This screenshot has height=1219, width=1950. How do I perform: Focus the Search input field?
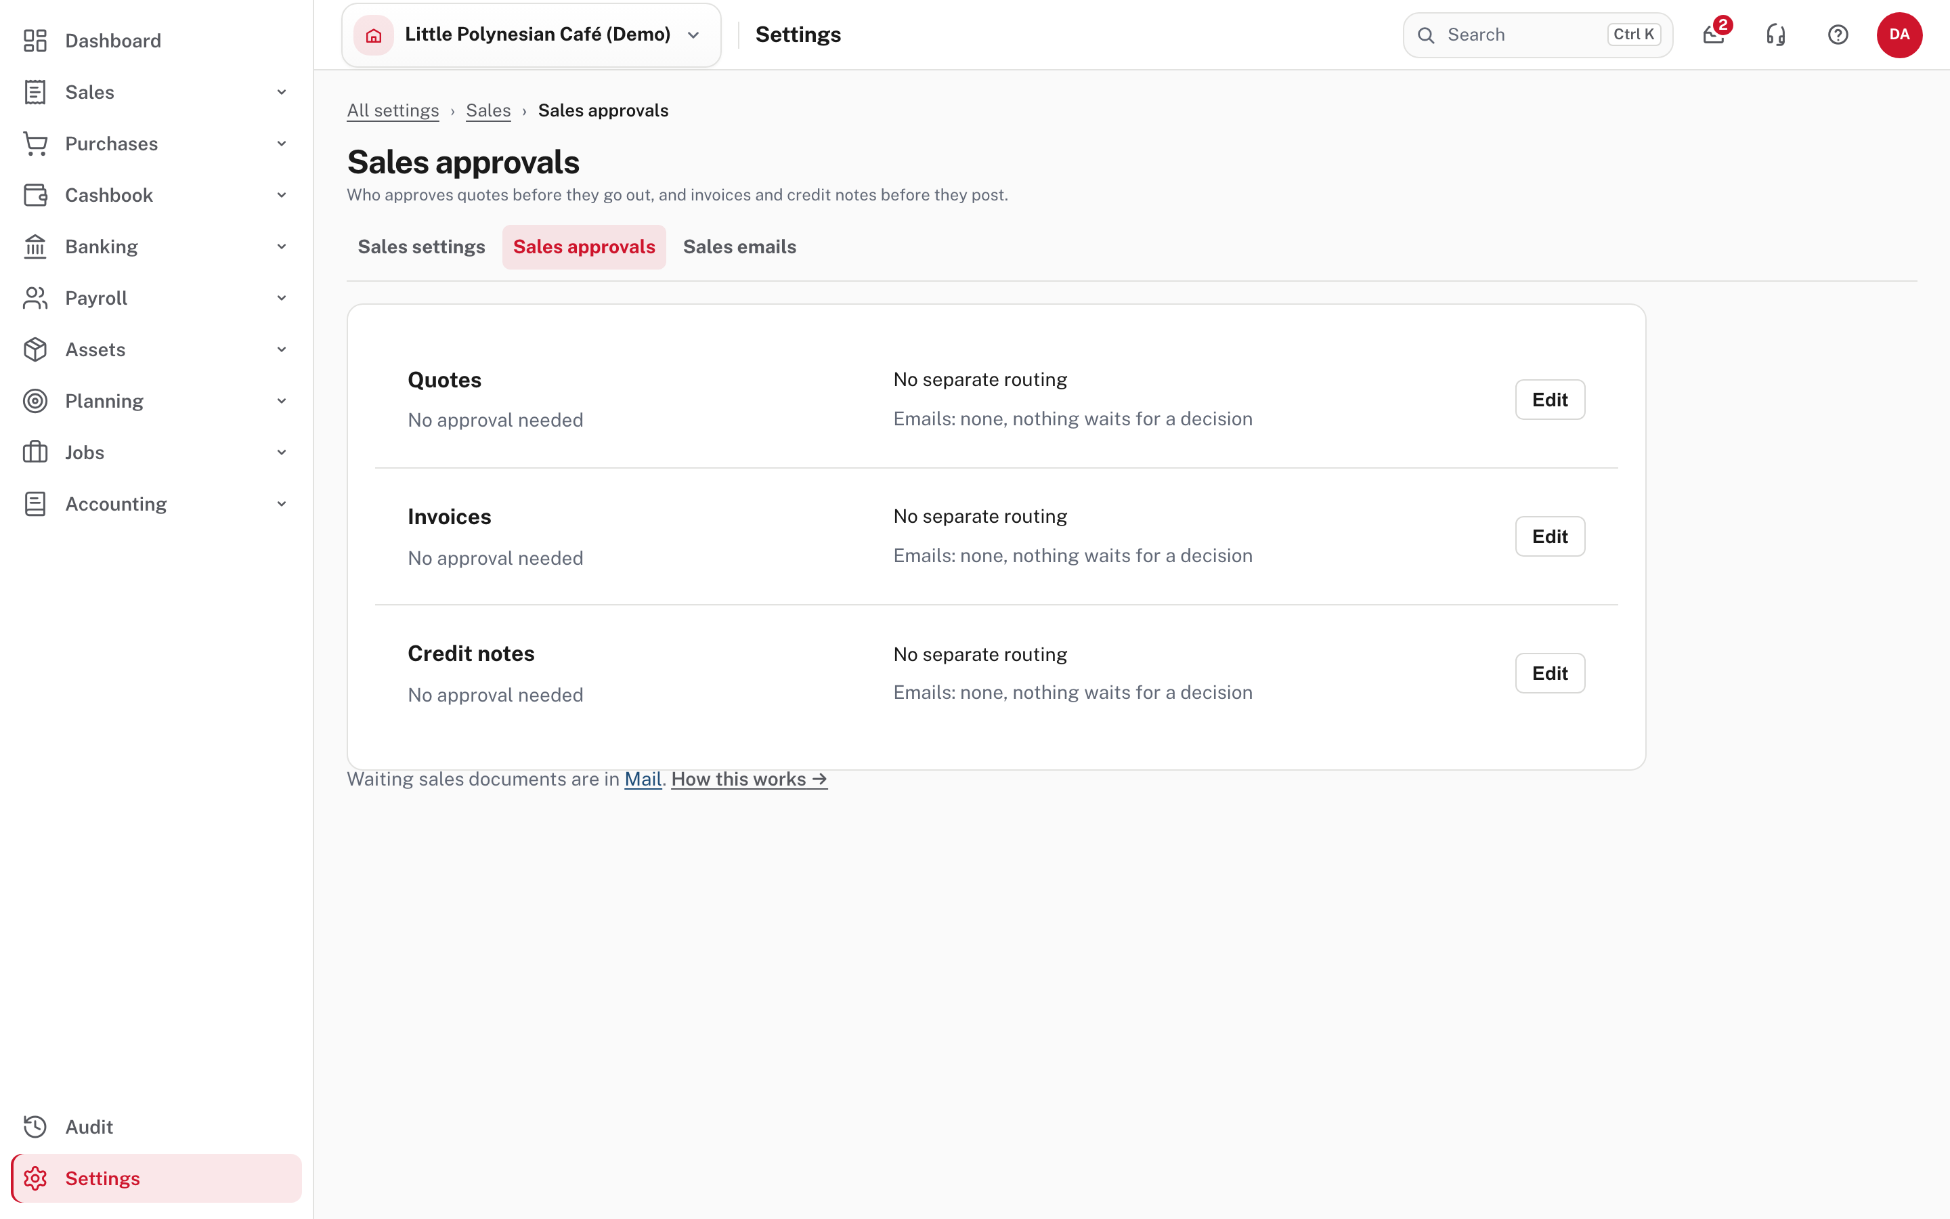click(1538, 35)
